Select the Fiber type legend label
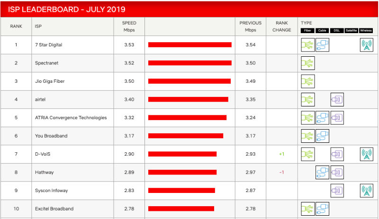The height and width of the screenshot is (219, 379). coord(307,30)
